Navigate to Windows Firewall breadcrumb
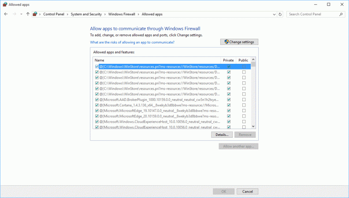This screenshot has width=349, height=198. pyautogui.click(x=122, y=14)
